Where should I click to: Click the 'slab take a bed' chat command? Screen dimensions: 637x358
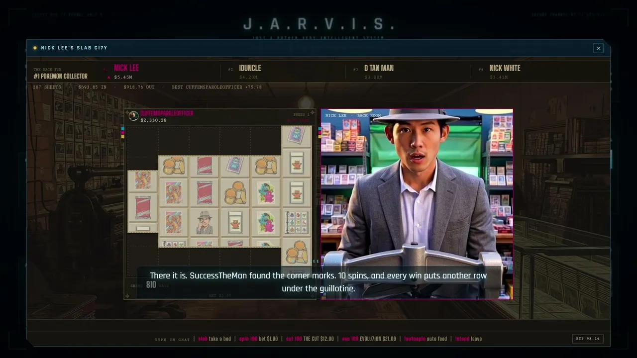click(x=214, y=339)
